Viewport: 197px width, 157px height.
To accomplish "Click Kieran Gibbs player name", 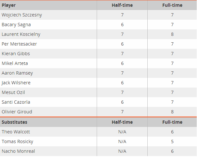I will point(16,54).
